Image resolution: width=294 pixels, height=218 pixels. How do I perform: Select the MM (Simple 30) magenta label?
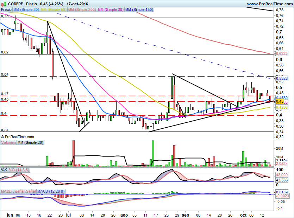click(x=111, y=10)
